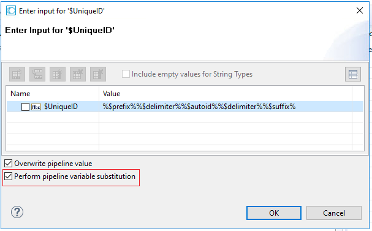Image resolution: width=372 pixels, height=231 pixels.
Task: Click the Add Column toolbar icon
Action: pos(58,74)
